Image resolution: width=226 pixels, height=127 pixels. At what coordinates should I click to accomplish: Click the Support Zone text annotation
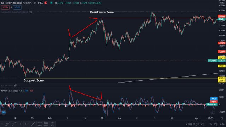[34, 80]
